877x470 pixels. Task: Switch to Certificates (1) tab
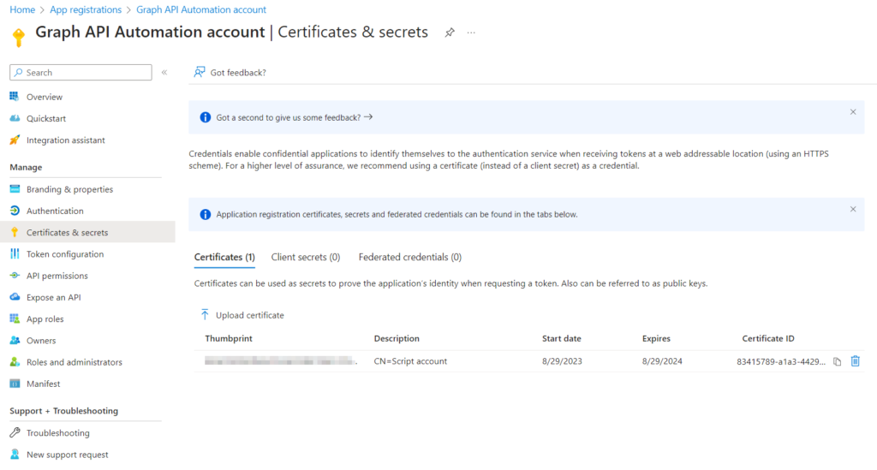(224, 257)
